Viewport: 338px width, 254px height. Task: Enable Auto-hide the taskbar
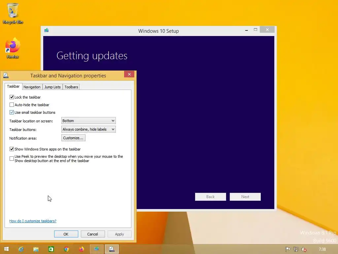12,105
